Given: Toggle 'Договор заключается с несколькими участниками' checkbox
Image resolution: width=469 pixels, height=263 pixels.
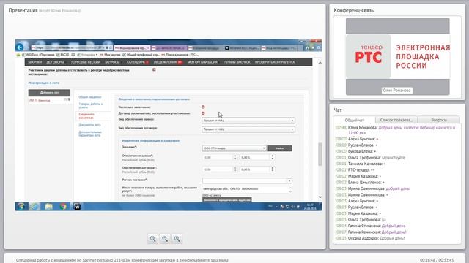Looking at the screenshot, I should pyautogui.click(x=203, y=113).
